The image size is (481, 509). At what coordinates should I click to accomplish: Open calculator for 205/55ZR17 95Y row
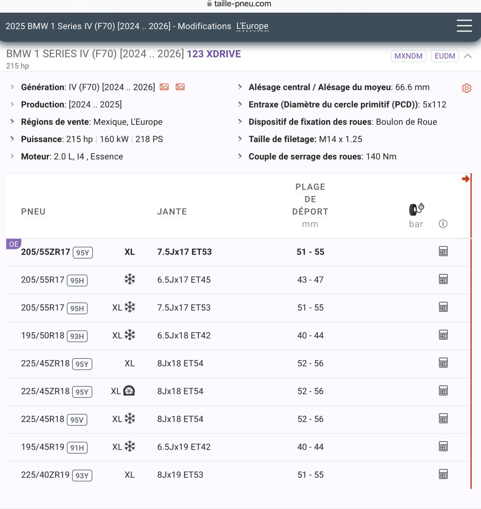point(443,252)
